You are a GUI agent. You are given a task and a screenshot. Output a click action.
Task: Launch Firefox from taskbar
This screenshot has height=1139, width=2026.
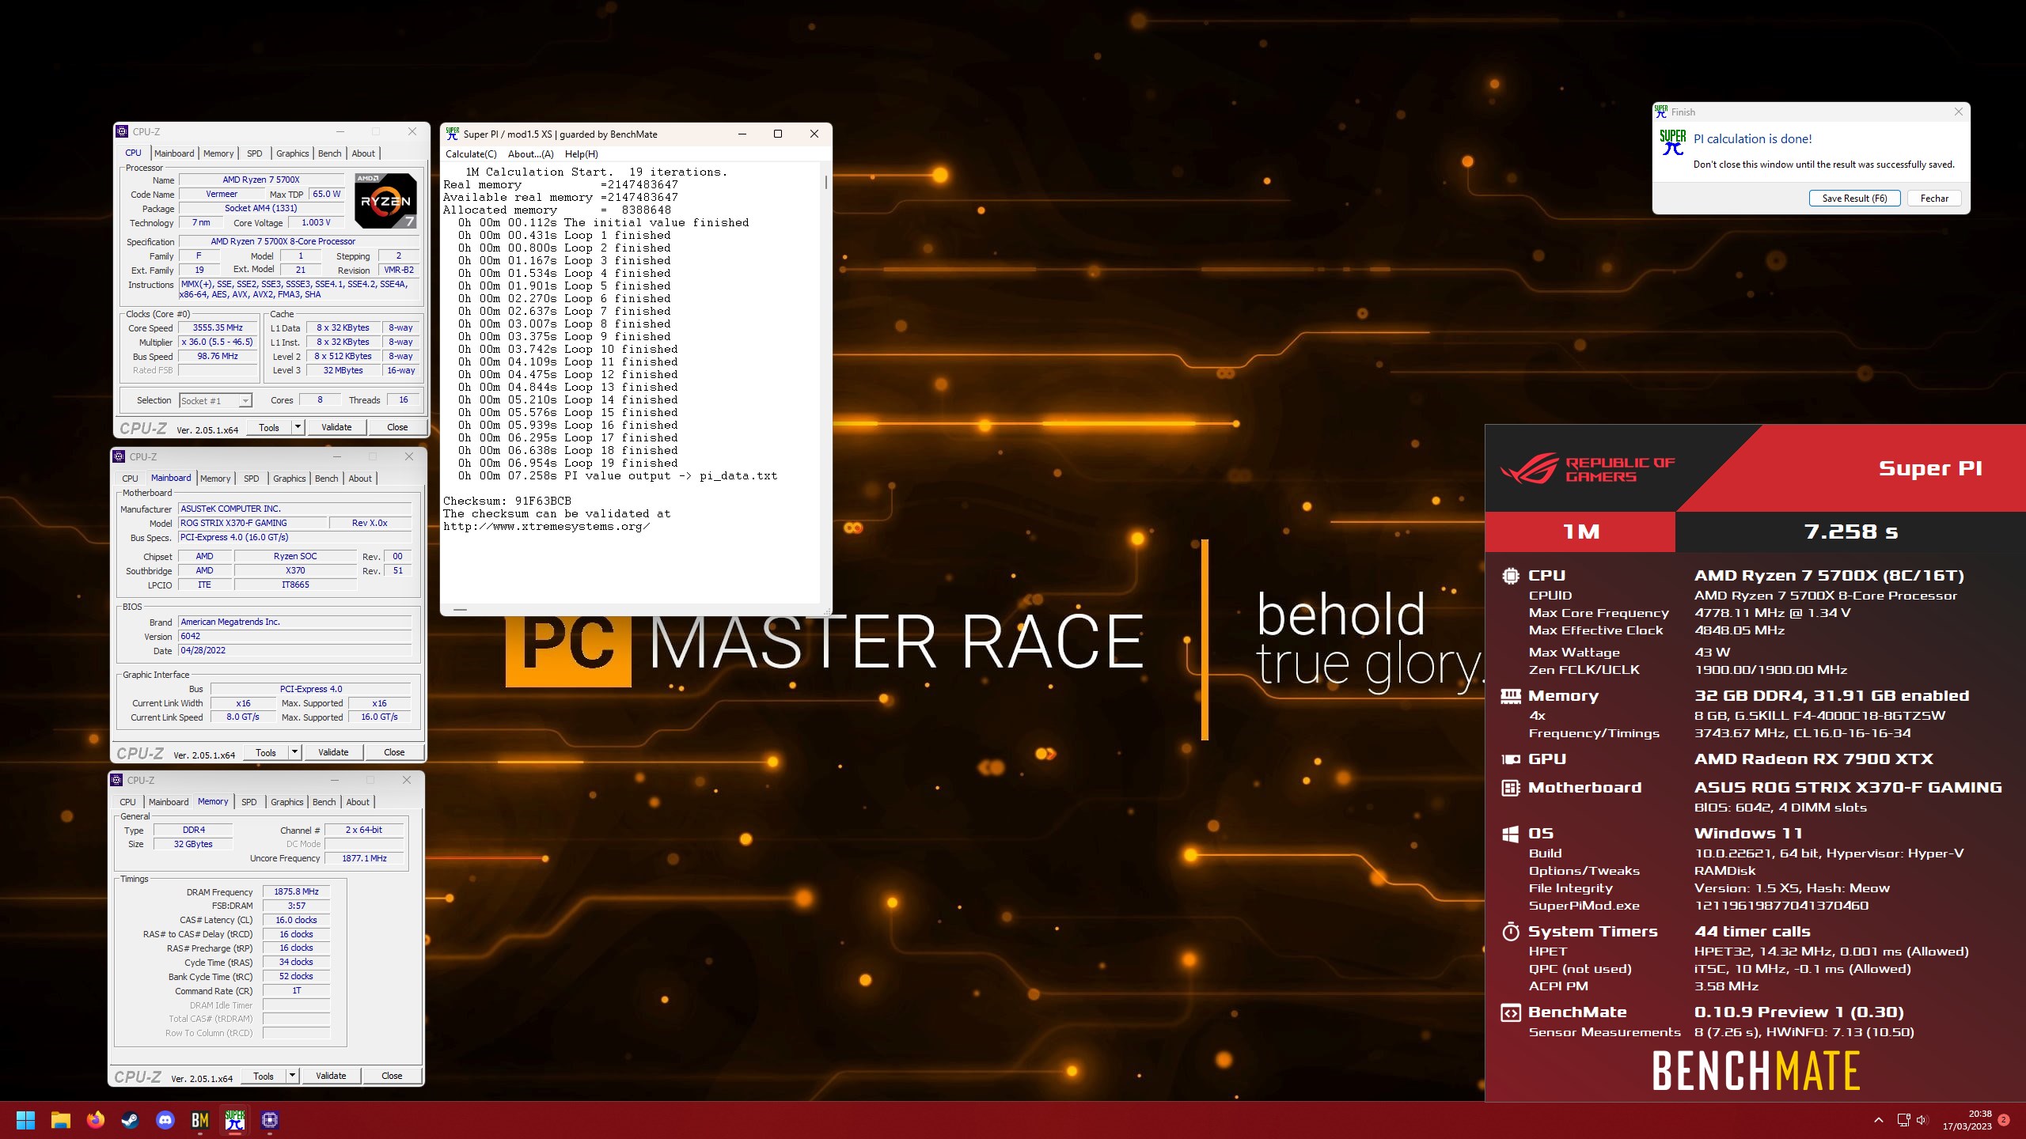tap(96, 1120)
